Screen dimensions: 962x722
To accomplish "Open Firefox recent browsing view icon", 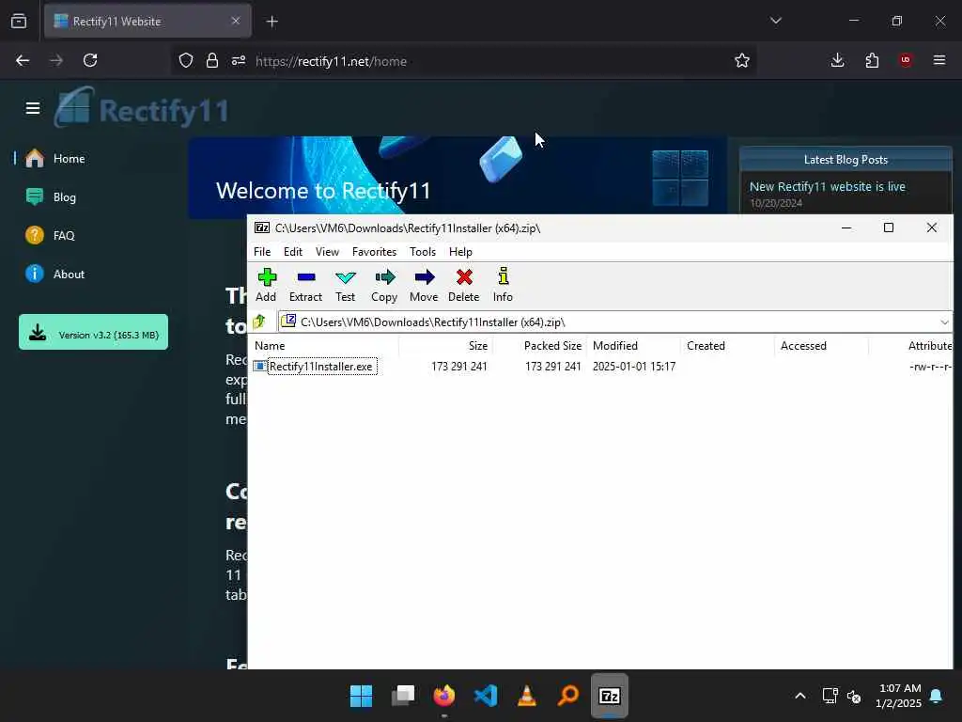I will (x=19, y=21).
